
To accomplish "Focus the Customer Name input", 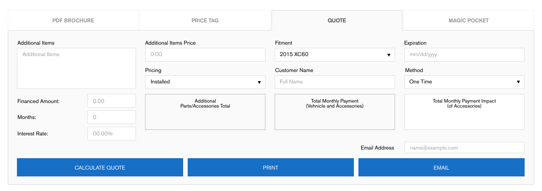I will (x=334, y=82).
